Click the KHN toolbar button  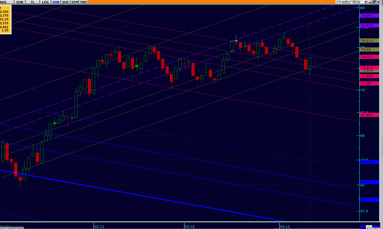pos(56,2)
